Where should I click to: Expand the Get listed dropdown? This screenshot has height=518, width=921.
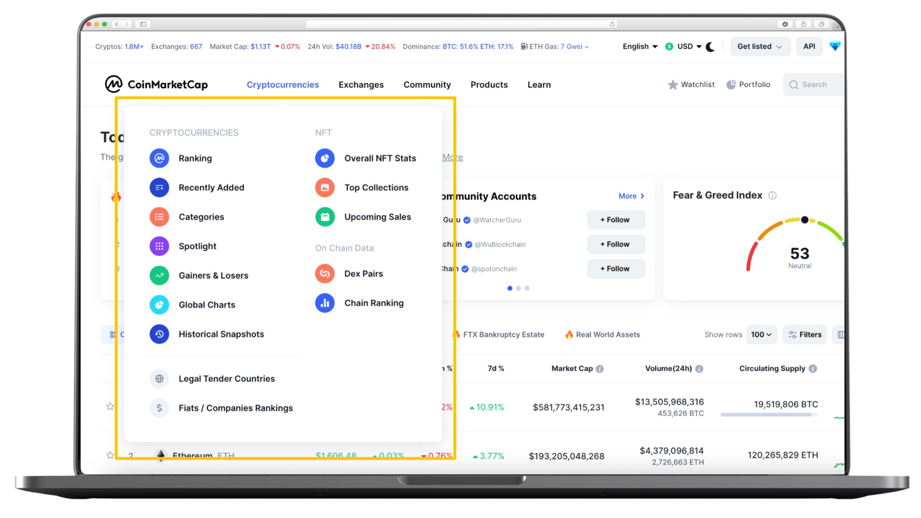pos(760,47)
